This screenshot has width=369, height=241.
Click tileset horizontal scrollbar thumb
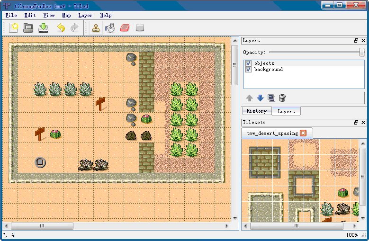pos(296,226)
